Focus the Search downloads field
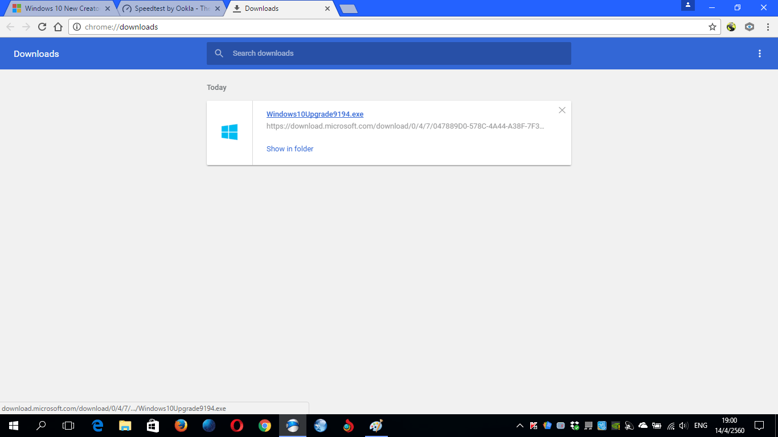Viewport: 778px width, 437px height. tap(389, 53)
